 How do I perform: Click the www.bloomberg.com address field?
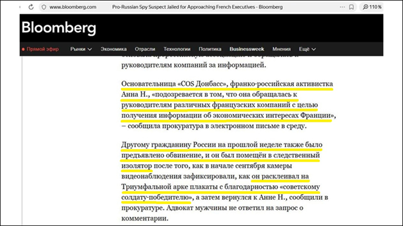coord(73,7)
